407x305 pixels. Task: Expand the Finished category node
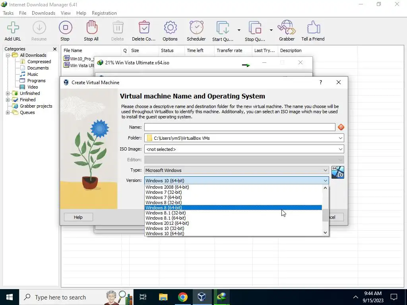8,100
